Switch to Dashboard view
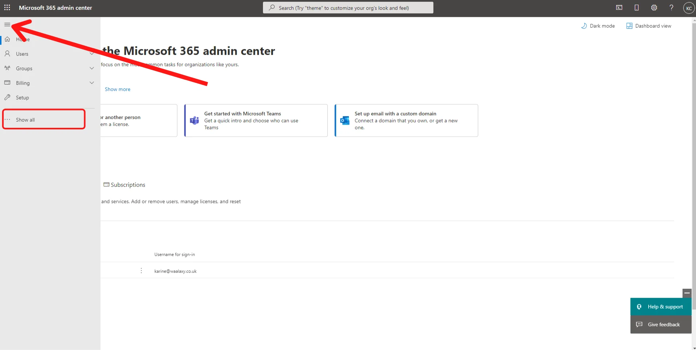This screenshot has height=350, width=696. point(649,26)
